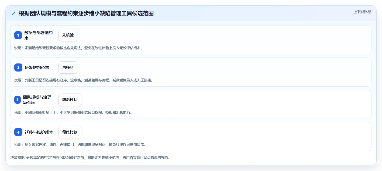Click the heading 根据团队规模与流程约束
Image resolution: width=382 pixels, height=171 pixels.
click(x=86, y=13)
